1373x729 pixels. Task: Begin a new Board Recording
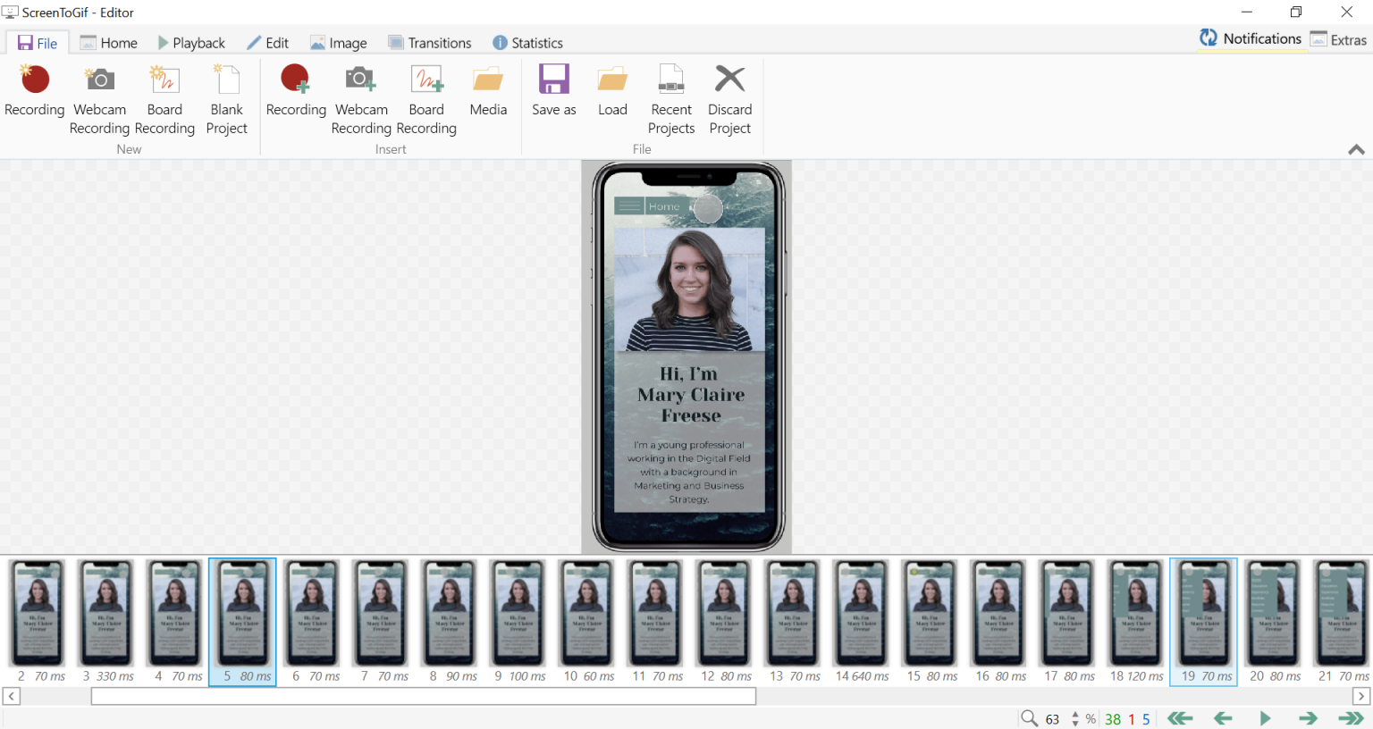tap(164, 98)
